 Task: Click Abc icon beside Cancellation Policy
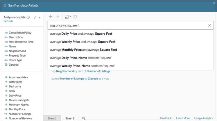[x=6, y=33]
